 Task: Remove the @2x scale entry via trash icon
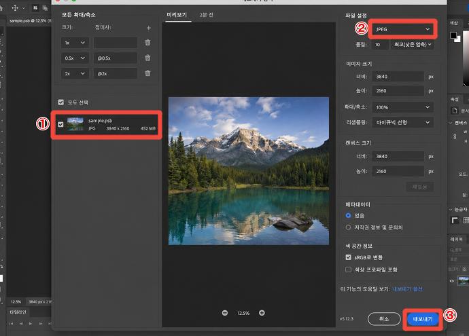(x=147, y=73)
